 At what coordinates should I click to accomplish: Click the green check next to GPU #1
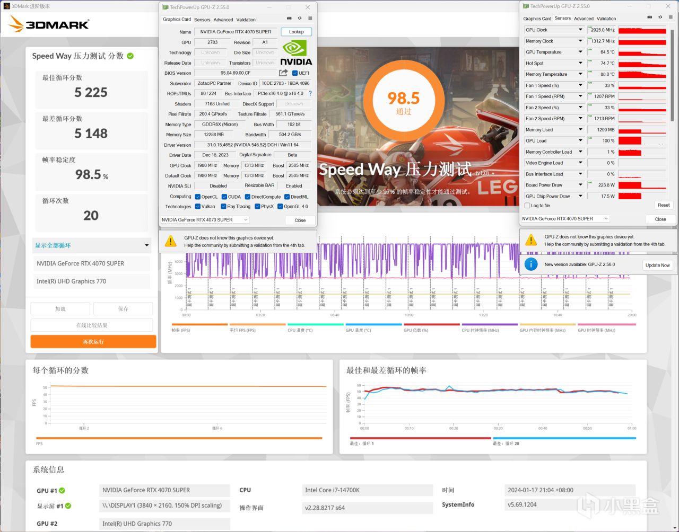click(62, 491)
